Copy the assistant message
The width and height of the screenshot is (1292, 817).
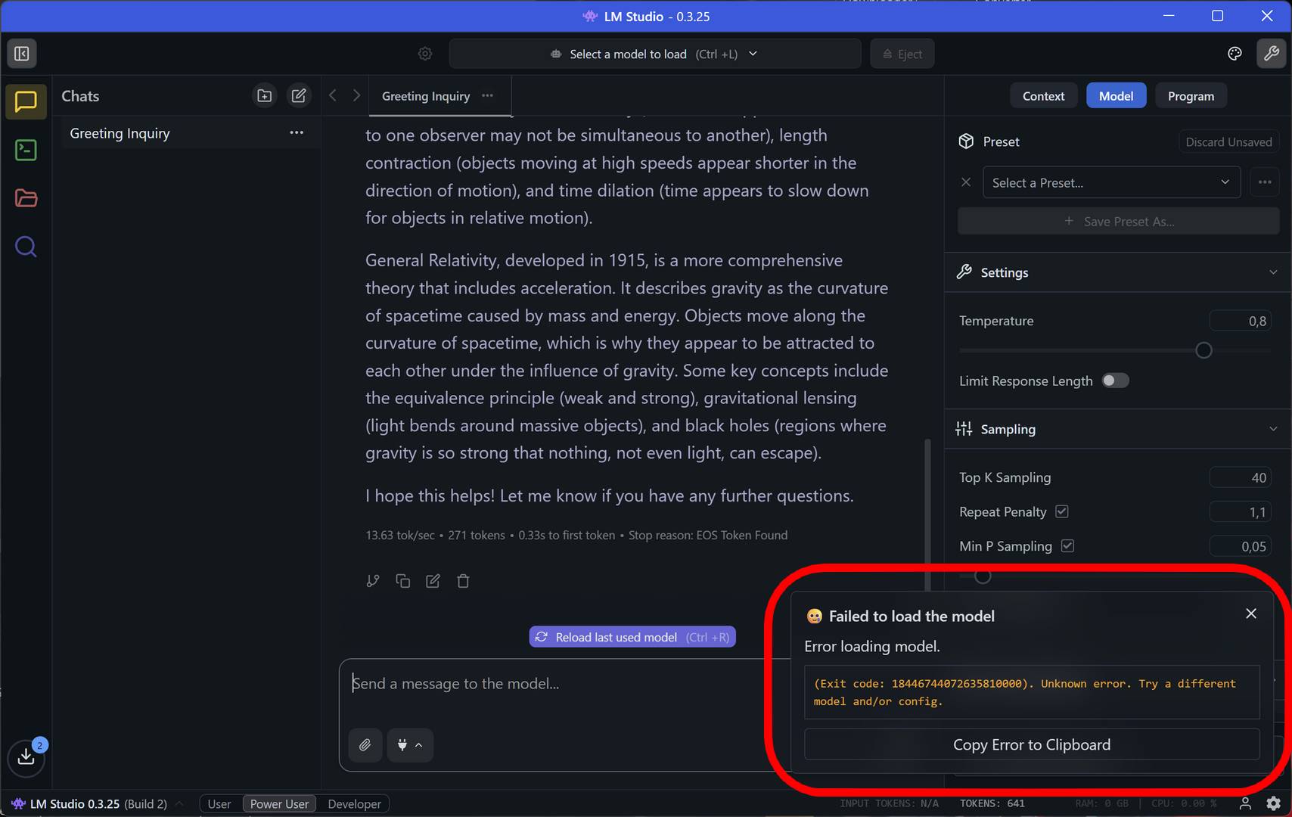403,581
